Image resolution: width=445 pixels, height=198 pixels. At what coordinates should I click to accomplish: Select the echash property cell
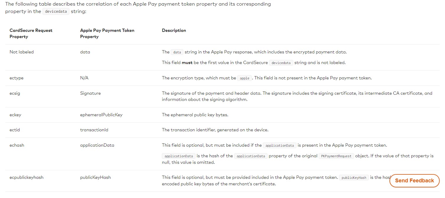click(x=17, y=145)
